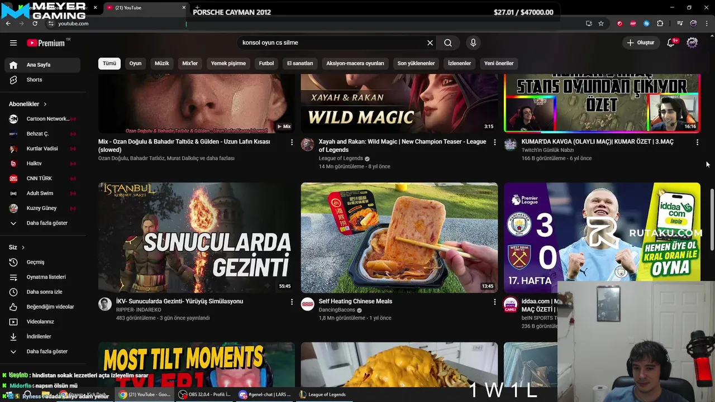This screenshot has height=402, width=715.
Task: Open options menu for İKV Sunucularda Gezinti
Action: pos(292,302)
